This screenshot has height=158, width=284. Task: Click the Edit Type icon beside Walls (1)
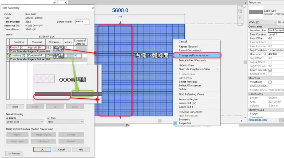pos(279,22)
